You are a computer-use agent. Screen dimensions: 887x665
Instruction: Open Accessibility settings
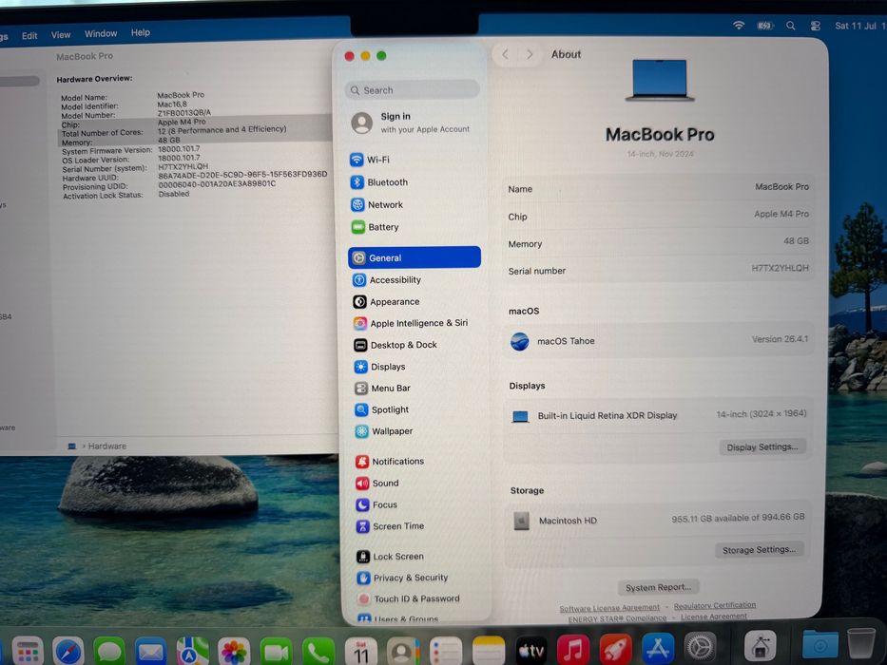point(387,280)
